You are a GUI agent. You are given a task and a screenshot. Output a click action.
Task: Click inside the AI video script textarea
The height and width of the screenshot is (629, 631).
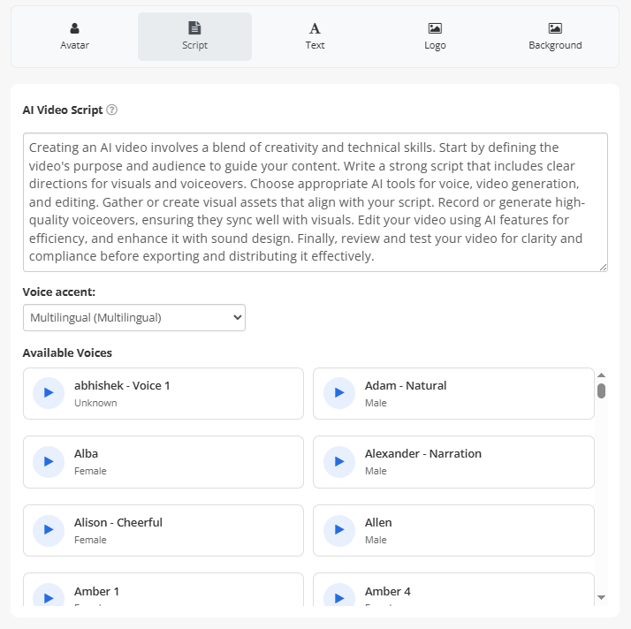pyautogui.click(x=315, y=202)
